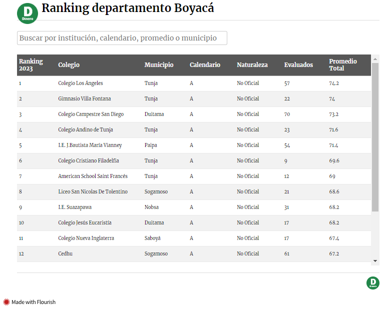Click the Naturaleza column header
The width and height of the screenshot is (390, 310).
coord(252,65)
